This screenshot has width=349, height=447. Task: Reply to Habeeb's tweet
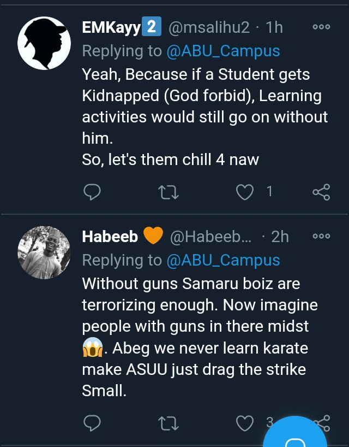93,423
